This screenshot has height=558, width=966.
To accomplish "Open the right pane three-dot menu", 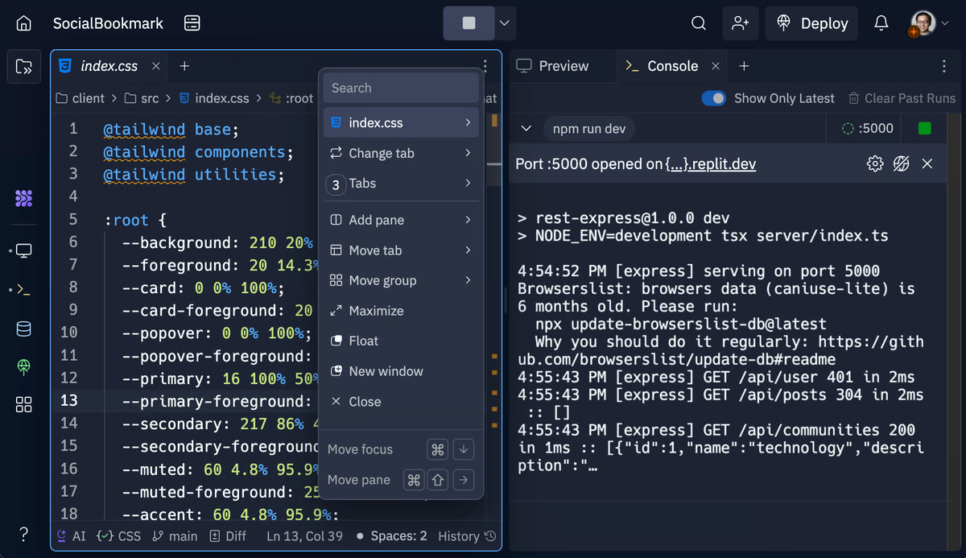I will [x=944, y=66].
